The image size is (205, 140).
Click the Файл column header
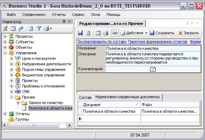click(170, 105)
